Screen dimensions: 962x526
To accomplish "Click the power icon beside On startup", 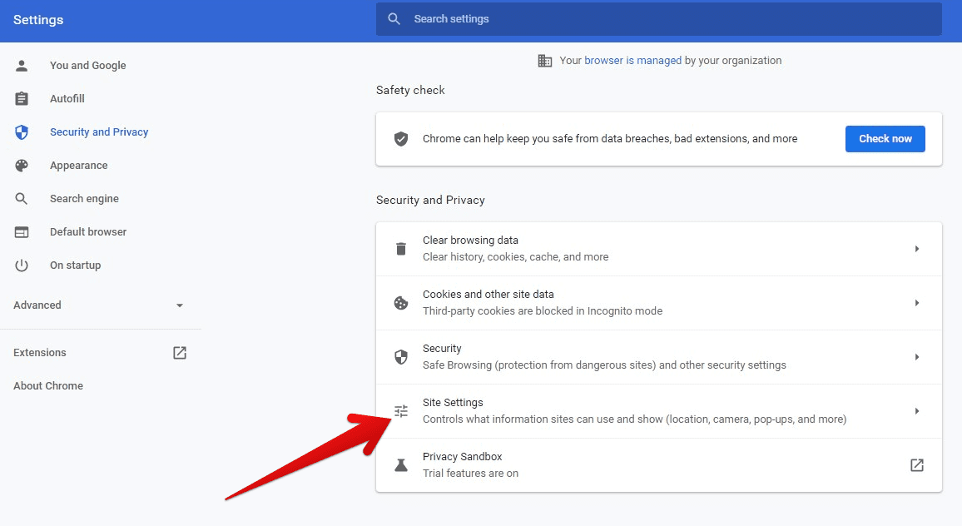I will pos(22,265).
